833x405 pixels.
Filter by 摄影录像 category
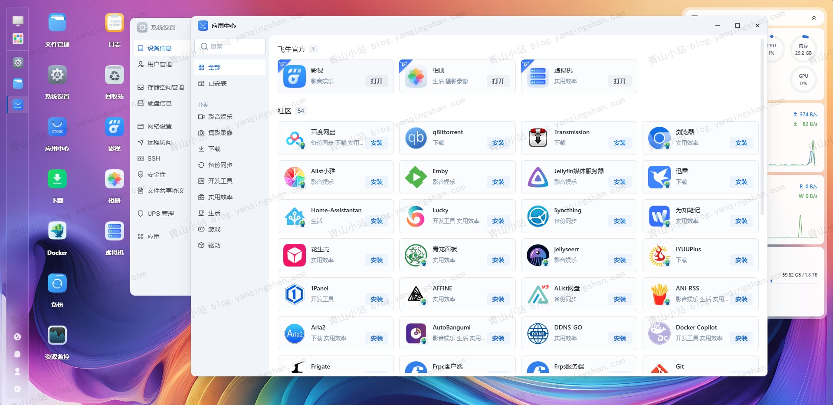click(x=230, y=133)
